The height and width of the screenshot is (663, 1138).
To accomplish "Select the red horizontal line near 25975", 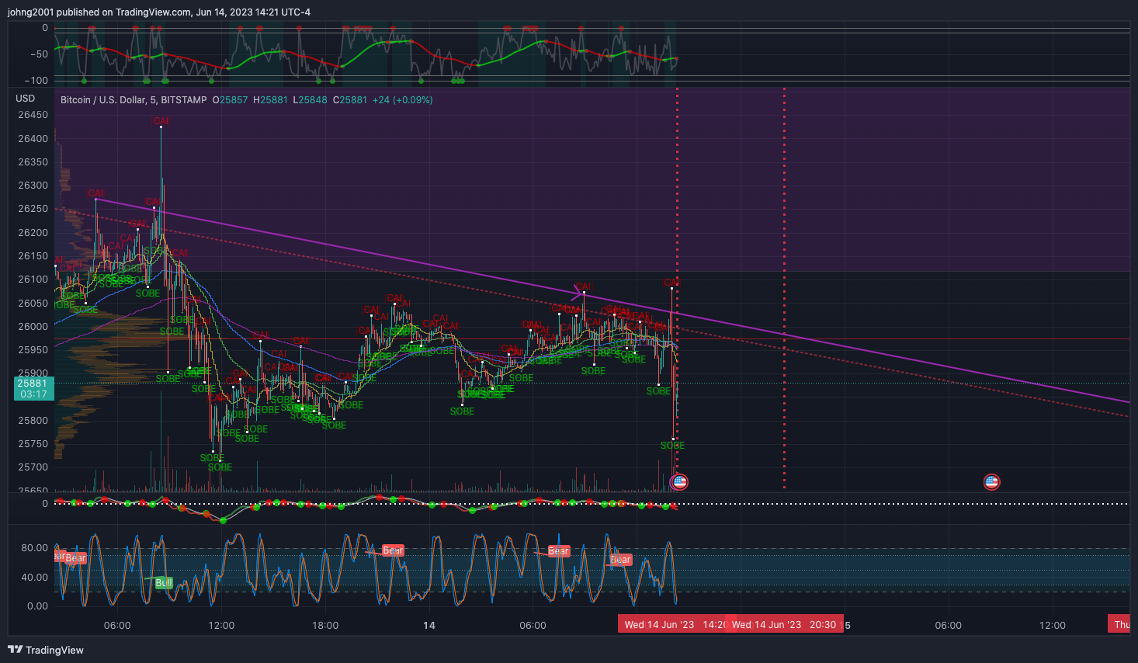I will pos(592,338).
